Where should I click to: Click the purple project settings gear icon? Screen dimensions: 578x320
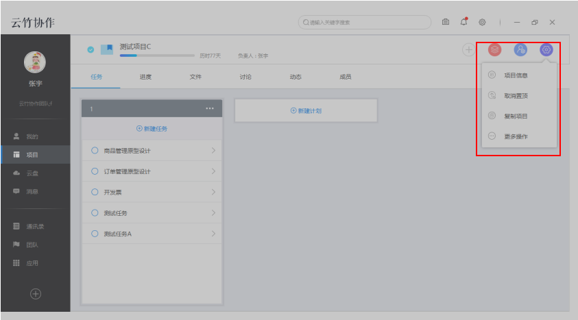click(x=546, y=50)
